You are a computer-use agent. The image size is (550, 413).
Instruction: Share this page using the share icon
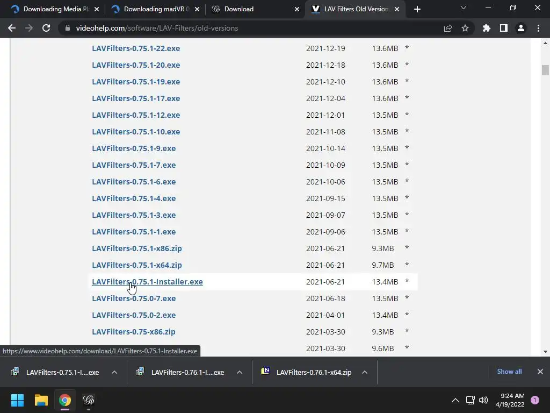click(x=448, y=28)
